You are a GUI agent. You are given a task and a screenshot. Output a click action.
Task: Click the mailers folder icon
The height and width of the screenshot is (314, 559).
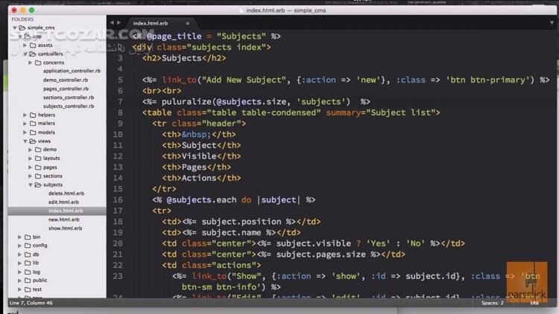[x=33, y=124]
